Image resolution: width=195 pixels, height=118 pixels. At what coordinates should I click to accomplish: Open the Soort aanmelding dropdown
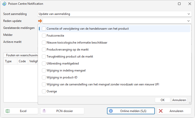point(189,14)
